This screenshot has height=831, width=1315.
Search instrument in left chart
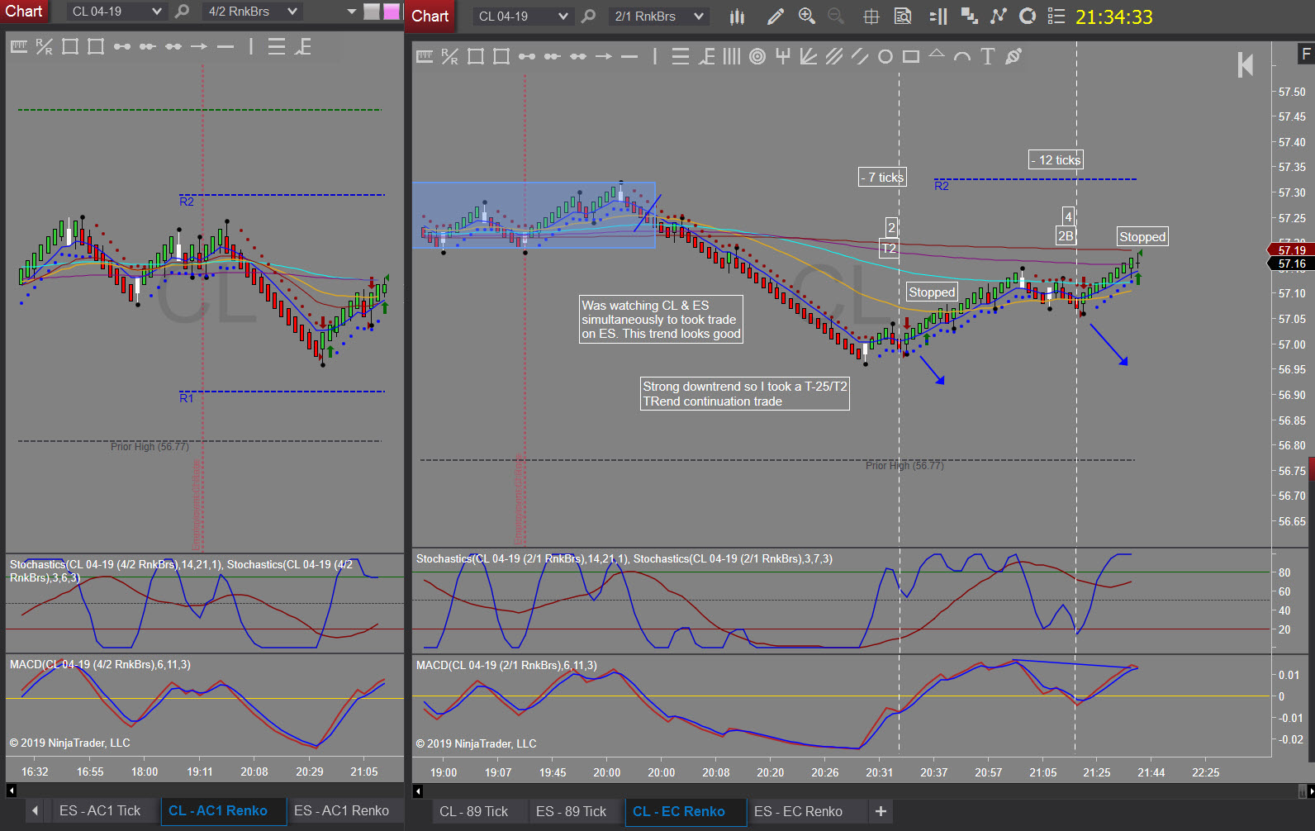(x=183, y=12)
